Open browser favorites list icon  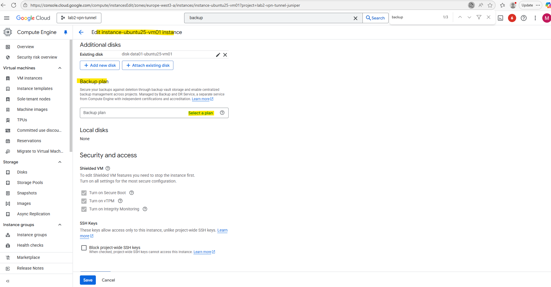pyautogui.click(x=502, y=5)
